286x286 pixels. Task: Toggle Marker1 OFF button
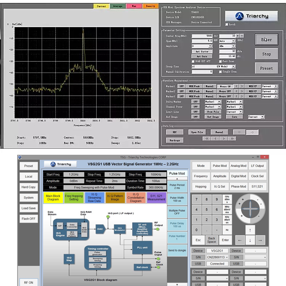click(x=182, y=86)
